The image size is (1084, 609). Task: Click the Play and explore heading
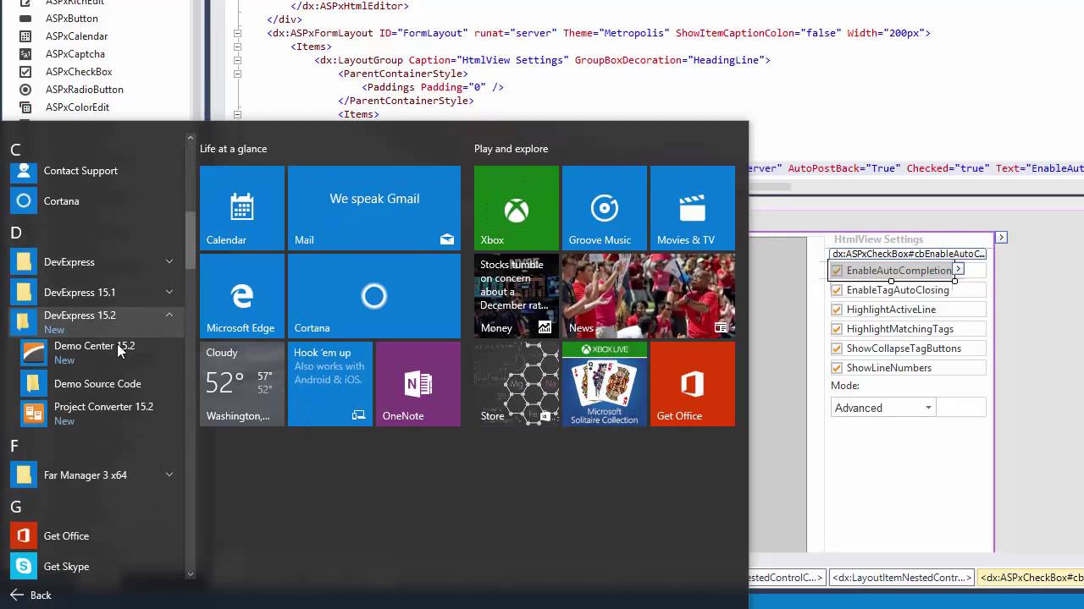tap(512, 149)
